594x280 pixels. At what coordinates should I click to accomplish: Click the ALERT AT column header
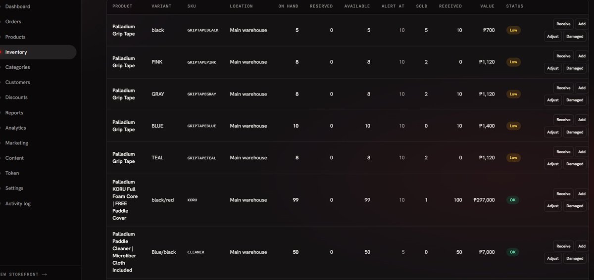point(393,6)
